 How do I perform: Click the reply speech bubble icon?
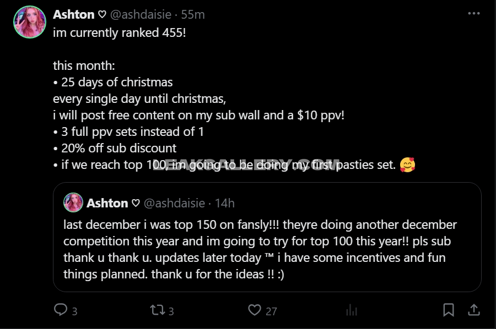click(x=61, y=310)
